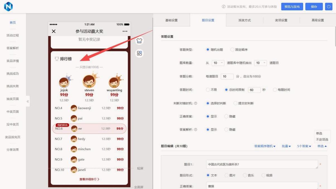336x189 pixels.
Task: Click the 保存 button
Action: coord(314,7)
